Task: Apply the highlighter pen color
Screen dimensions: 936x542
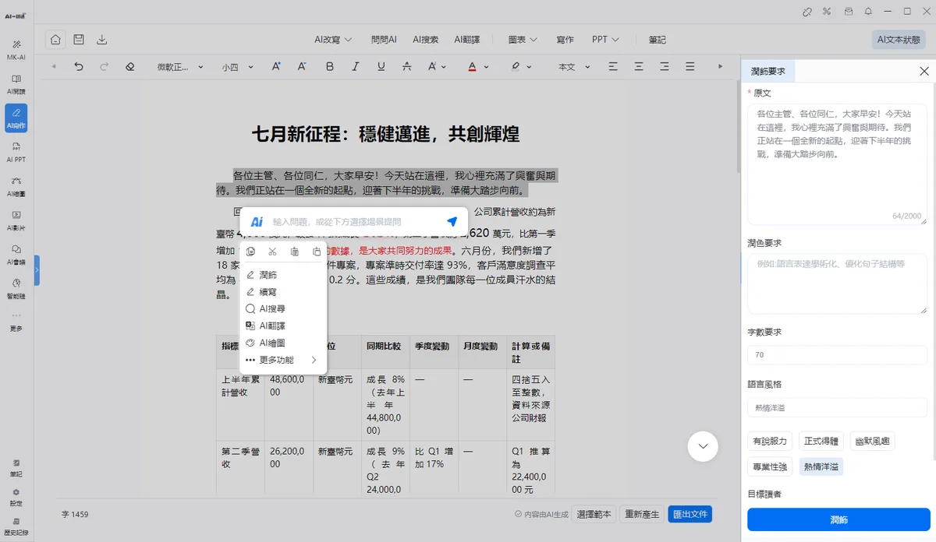Action: tap(516, 67)
